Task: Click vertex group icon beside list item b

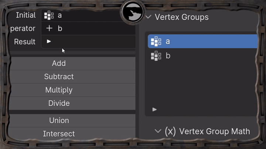Action: coord(156,56)
